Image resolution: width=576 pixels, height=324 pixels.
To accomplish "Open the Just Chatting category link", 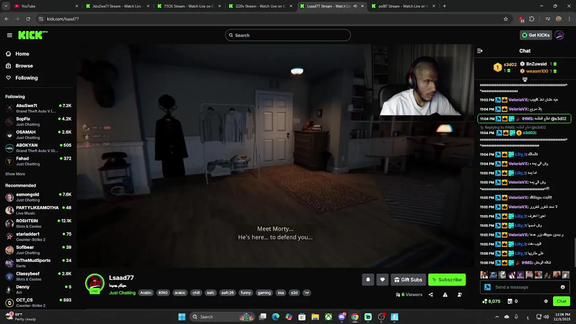I will 122,293.
